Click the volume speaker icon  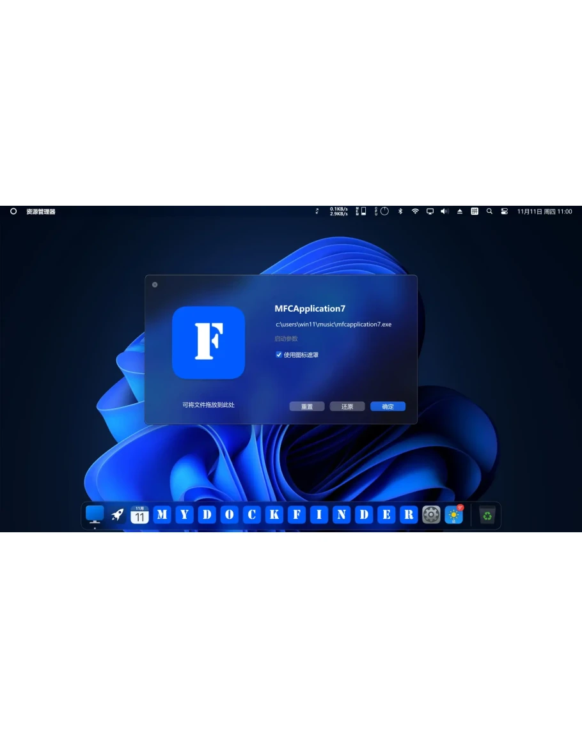pyautogui.click(x=444, y=211)
